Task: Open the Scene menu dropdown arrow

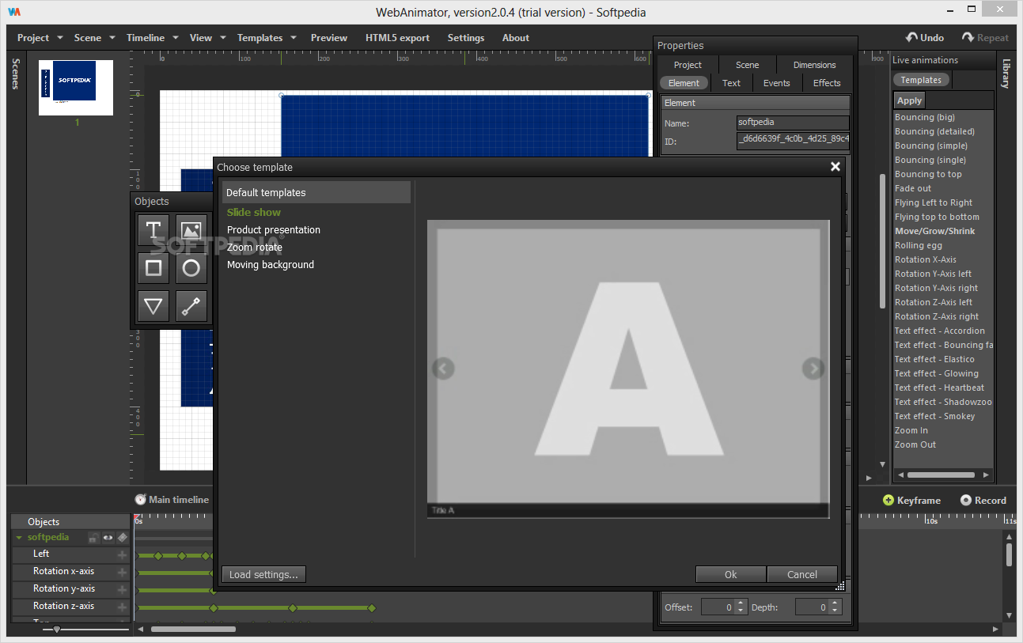Action: pos(112,38)
